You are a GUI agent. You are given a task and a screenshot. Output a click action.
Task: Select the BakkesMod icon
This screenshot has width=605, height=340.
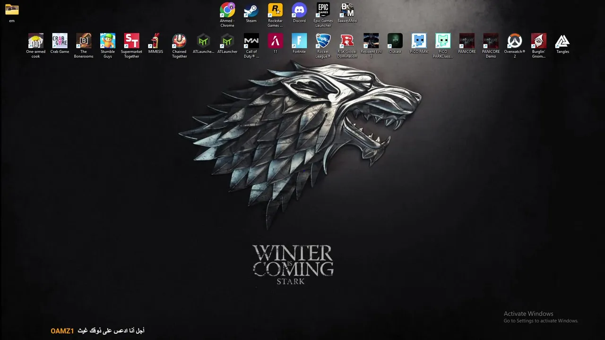point(347,10)
